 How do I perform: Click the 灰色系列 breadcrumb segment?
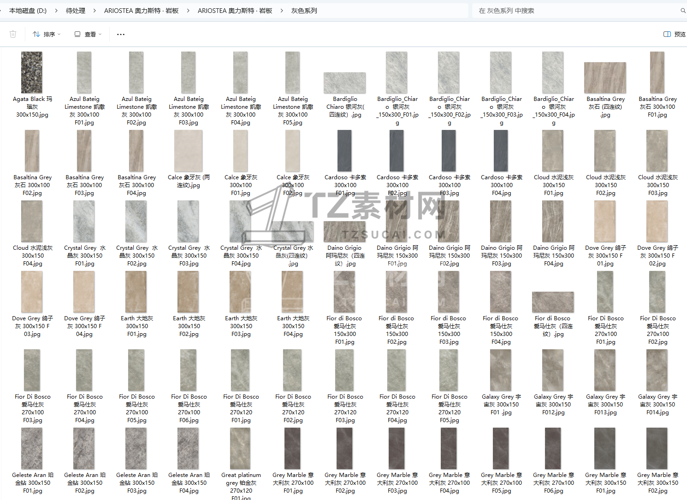pyautogui.click(x=304, y=11)
